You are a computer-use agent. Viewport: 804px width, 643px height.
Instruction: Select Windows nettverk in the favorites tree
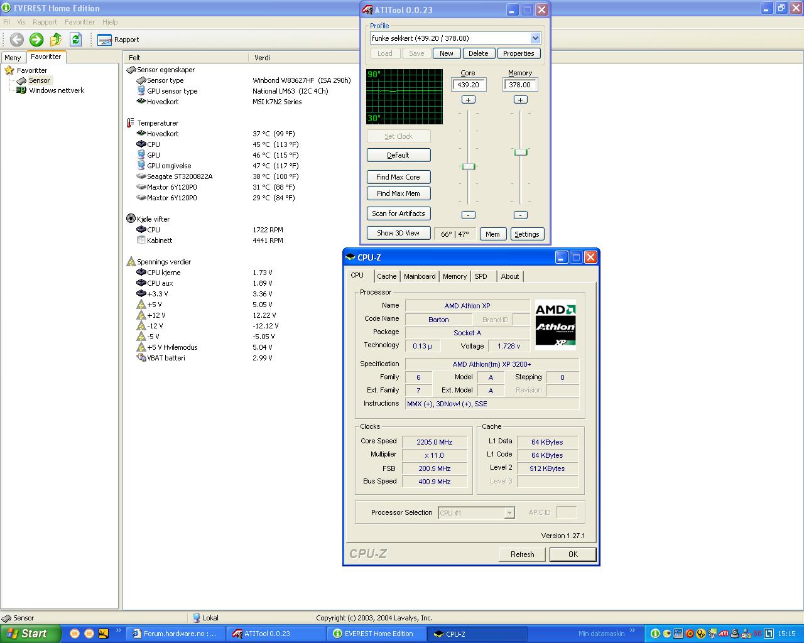pyautogui.click(x=56, y=90)
